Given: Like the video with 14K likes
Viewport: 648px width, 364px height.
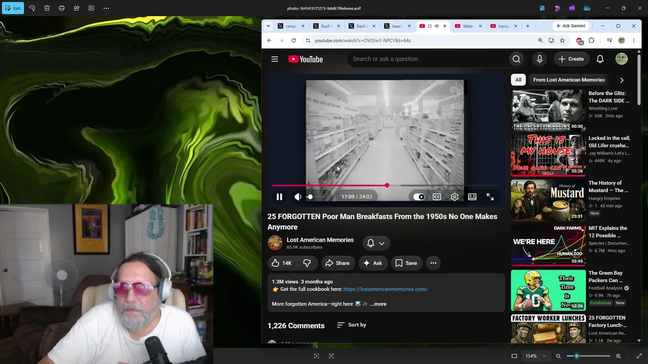Looking at the screenshot, I should coord(281,263).
